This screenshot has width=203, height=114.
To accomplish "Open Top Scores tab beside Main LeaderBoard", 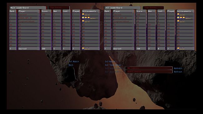I will point(59,7).
